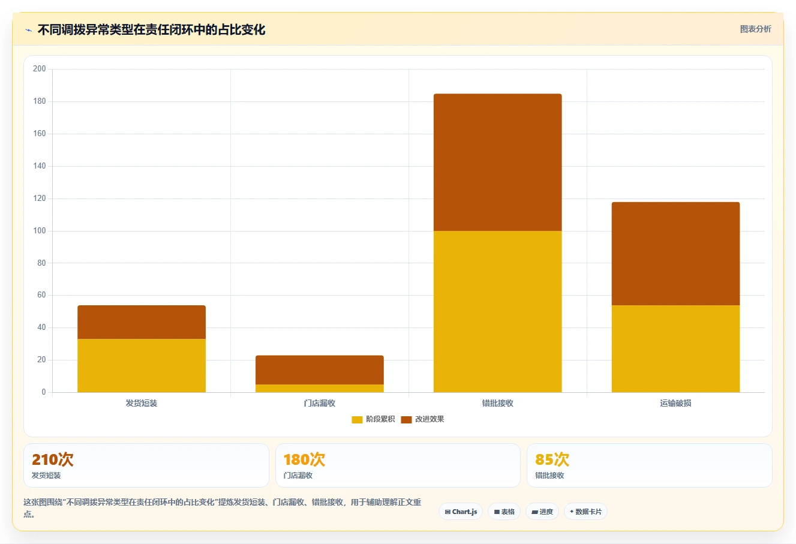Click the y-axis value 60
Image resolution: width=796 pixels, height=544 pixels.
pos(41,295)
